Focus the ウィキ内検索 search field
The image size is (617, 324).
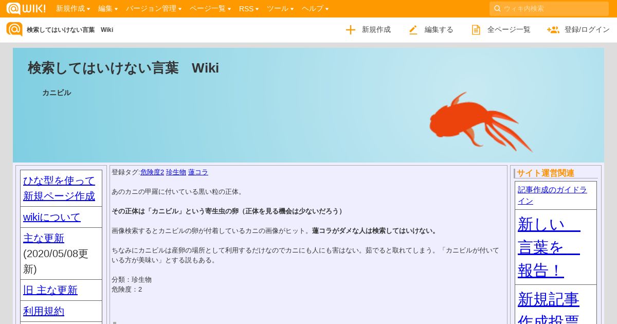549,9
